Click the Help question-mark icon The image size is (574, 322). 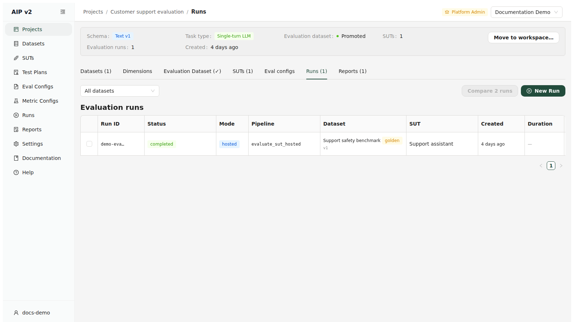coord(16,172)
